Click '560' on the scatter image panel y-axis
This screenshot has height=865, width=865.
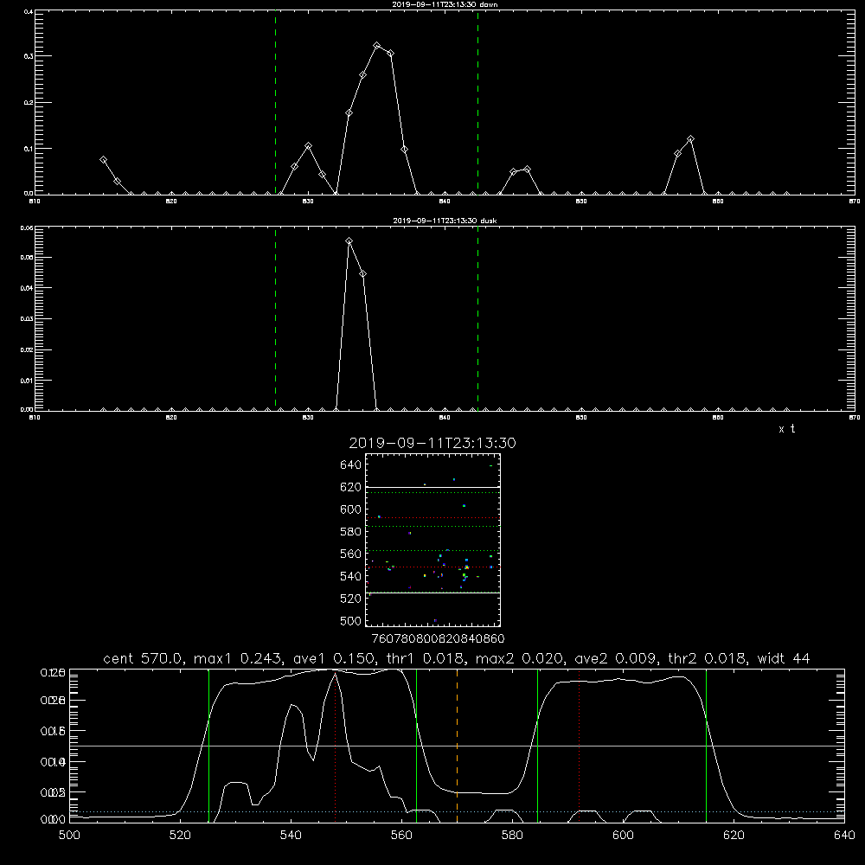tap(351, 554)
